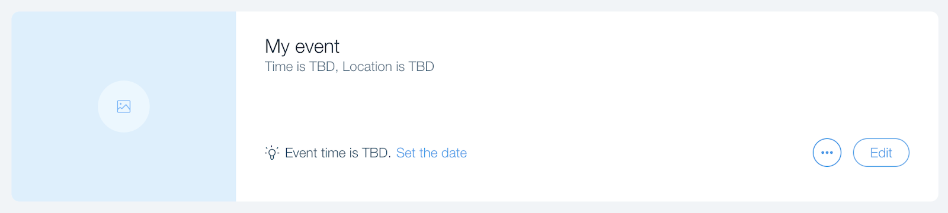
Task: Set the event date from the tip
Action: coord(431,153)
